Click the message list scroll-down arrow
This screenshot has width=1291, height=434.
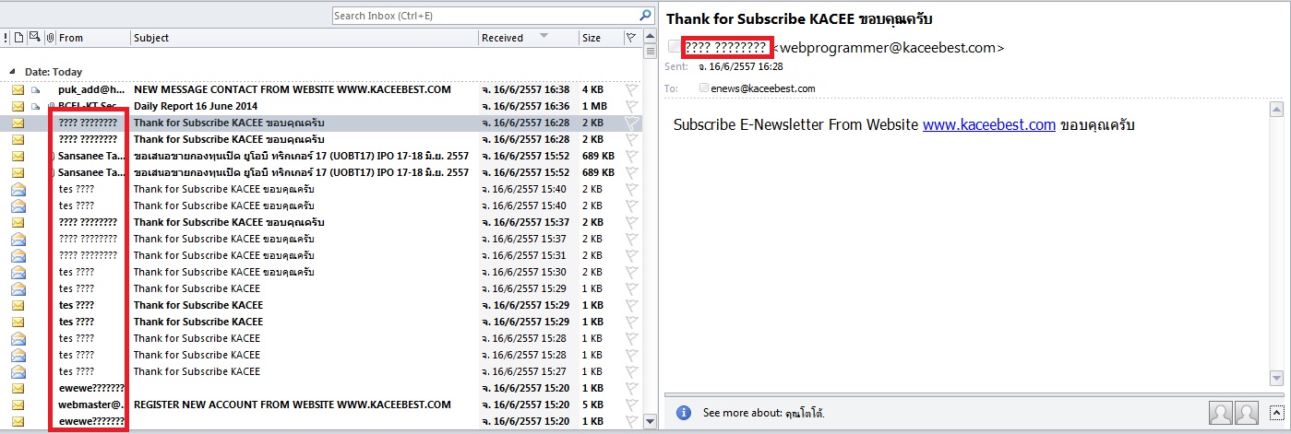650,421
